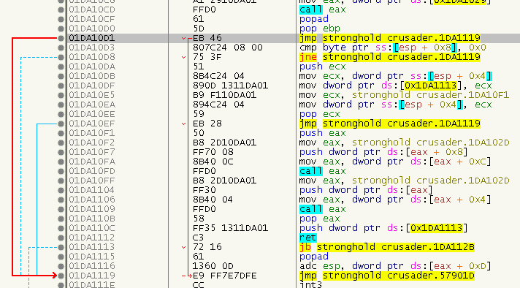Select the ret instruction at 01DA1112

tap(307, 238)
